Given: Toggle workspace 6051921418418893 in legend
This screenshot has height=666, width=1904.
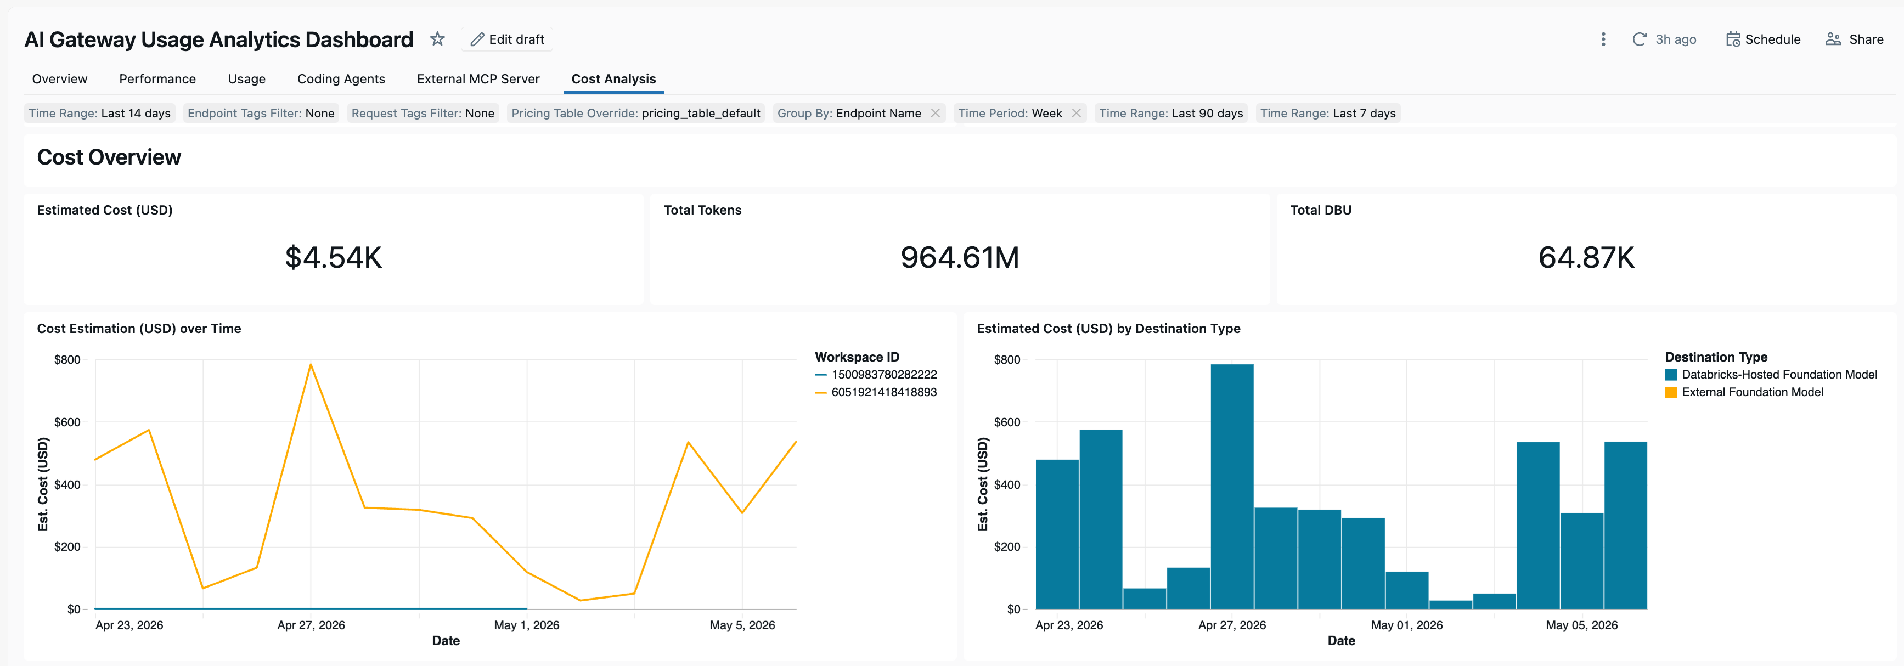Looking at the screenshot, I should click(876, 392).
